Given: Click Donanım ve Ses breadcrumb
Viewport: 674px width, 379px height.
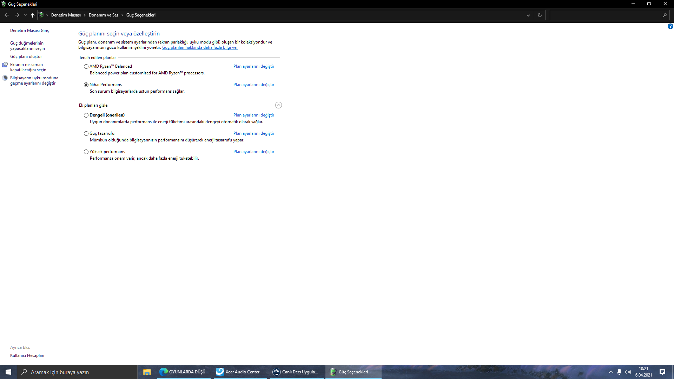Looking at the screenshot, I should pos(103,15).
